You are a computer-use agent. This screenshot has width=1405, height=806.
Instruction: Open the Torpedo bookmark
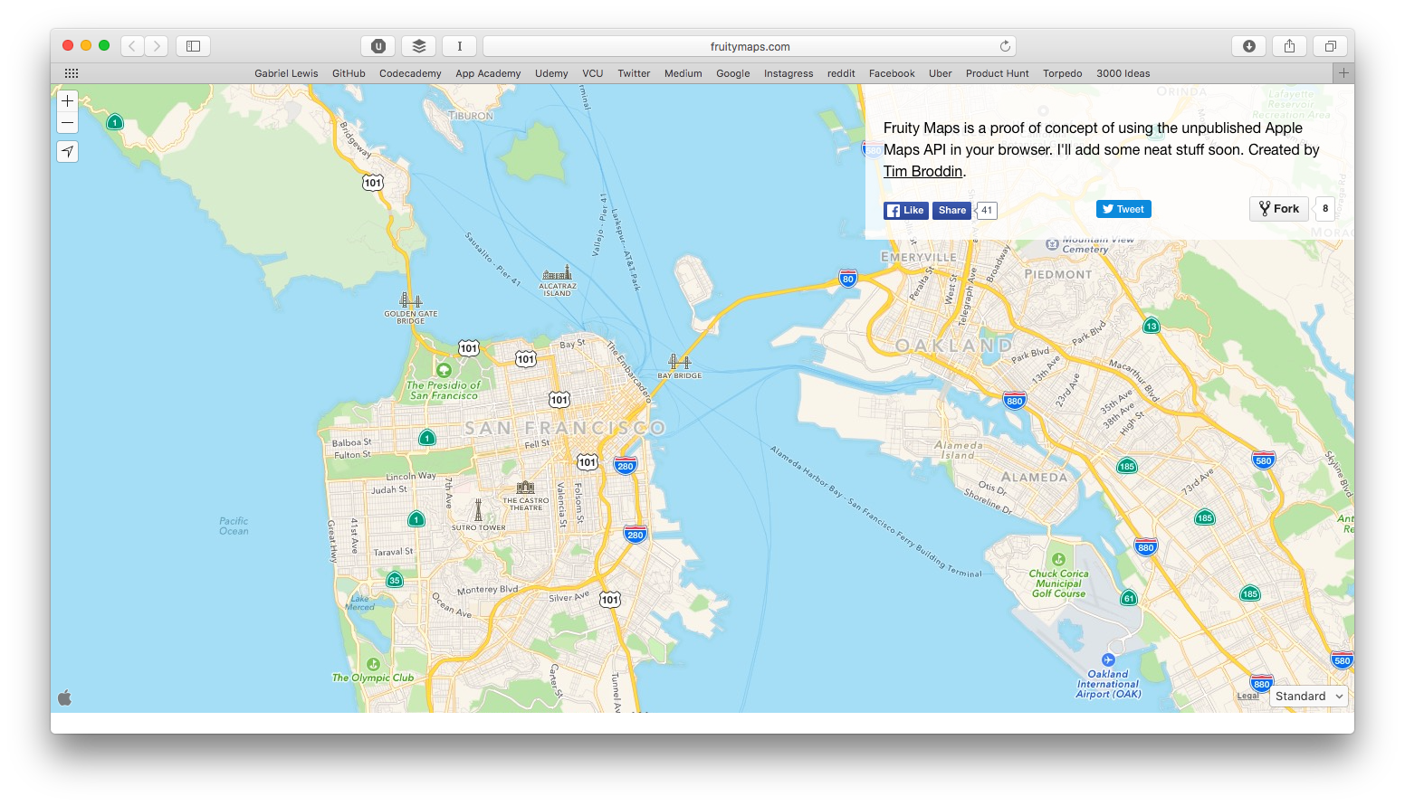(x=1062, y=73)
